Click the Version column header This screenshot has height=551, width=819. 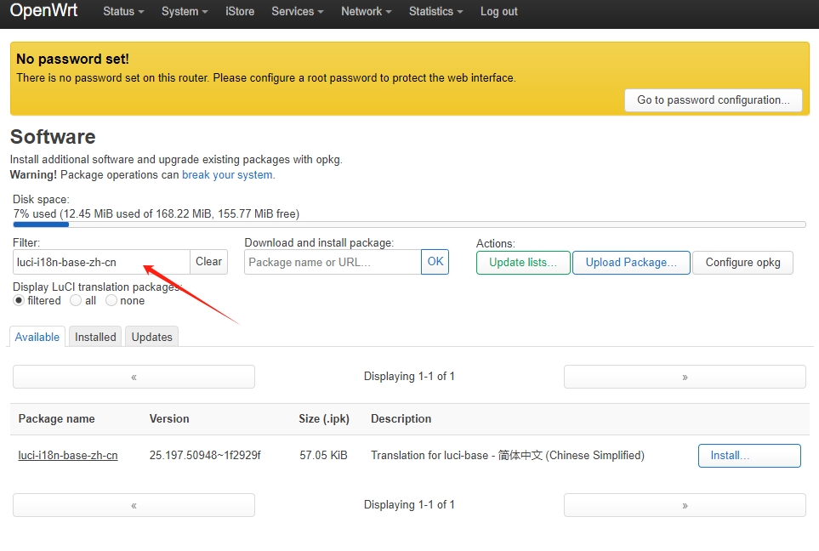pos(169,419)
